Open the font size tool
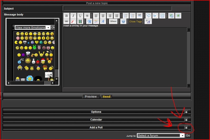 point(89,21)
